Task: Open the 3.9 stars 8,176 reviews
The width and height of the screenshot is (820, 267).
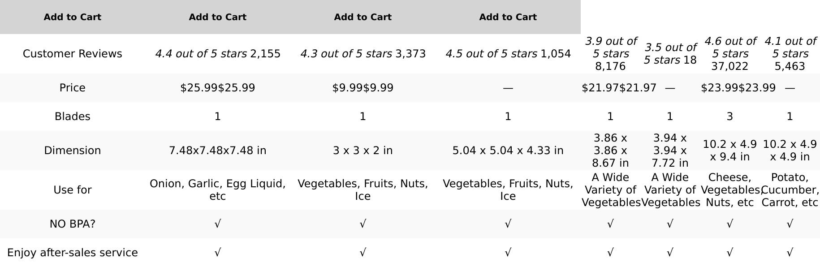Action: pyautogui.click(x=610, y=54)
